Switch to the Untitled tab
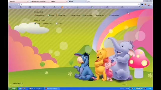This screenshot has height=90, width=161. [x=58, y=1]
